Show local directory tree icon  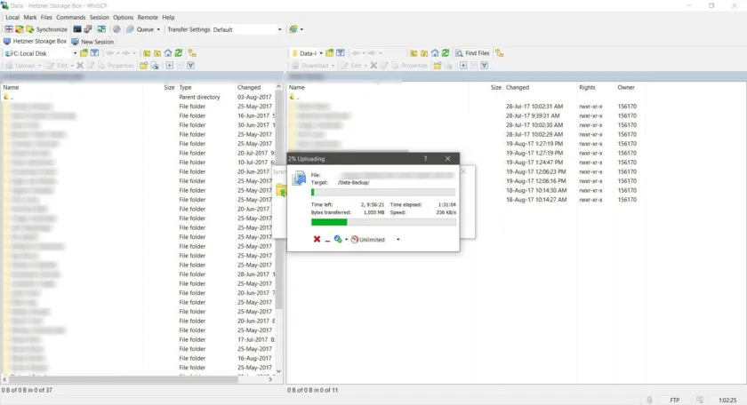tap(192, 53)
